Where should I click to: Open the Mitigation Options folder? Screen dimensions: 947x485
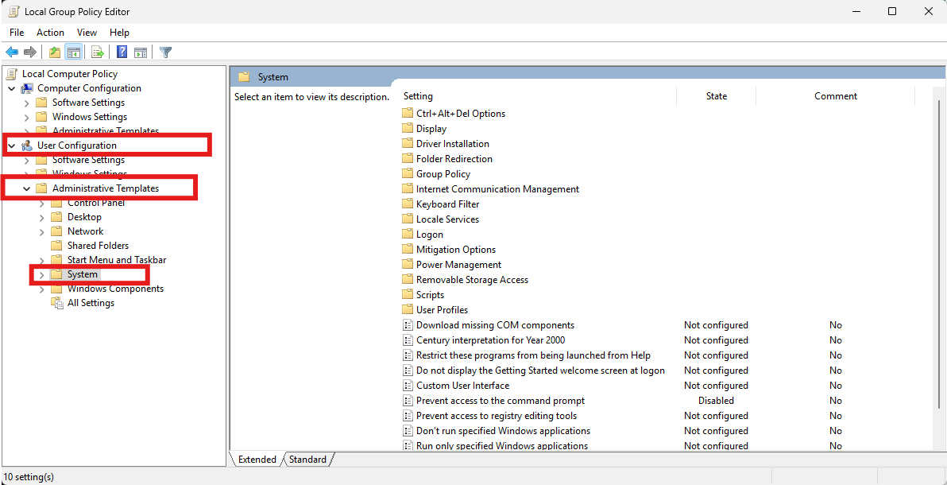click(x=456, y=249)
